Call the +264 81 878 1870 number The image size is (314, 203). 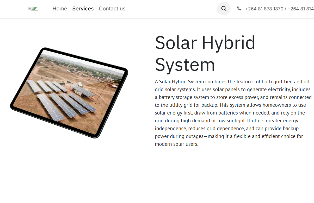[x=264, y=9]
